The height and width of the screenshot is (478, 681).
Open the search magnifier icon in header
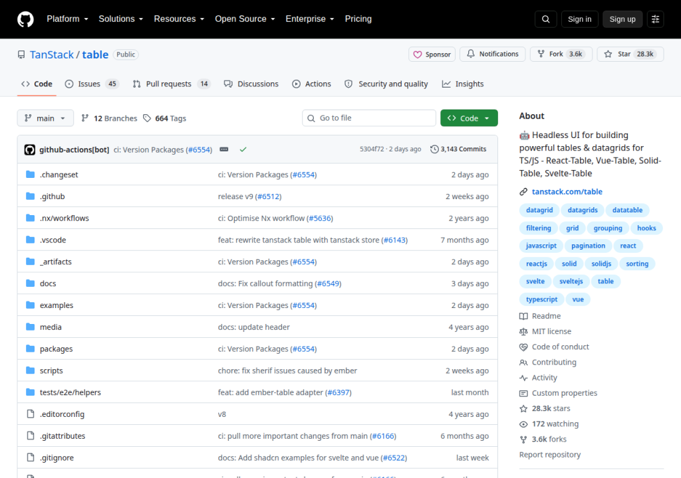pos(545,19)
